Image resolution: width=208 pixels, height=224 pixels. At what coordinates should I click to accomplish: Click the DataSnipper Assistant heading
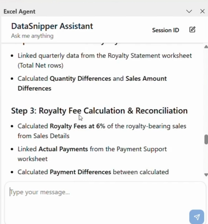click(52, 26)
